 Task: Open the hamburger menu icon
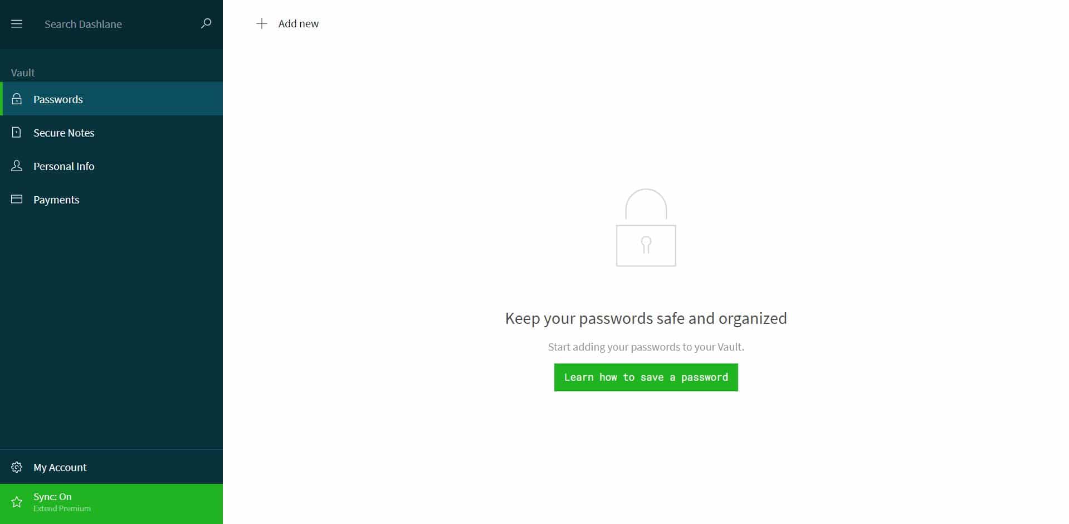17,24
